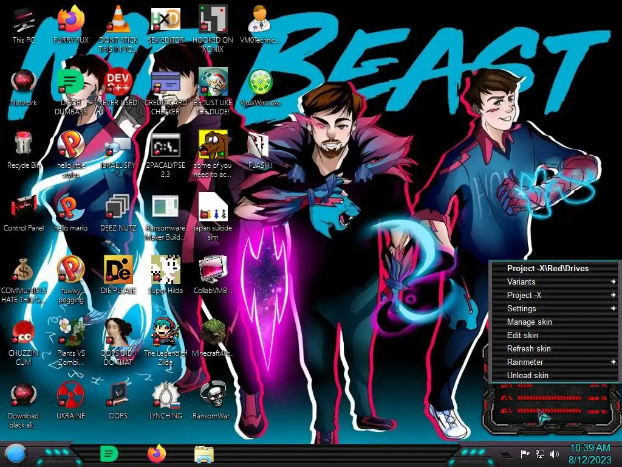Open the some of you need icon
622x467 pixels.
pyautogui.click(x=213, y=154)
